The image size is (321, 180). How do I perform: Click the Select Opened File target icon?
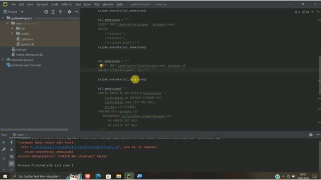tap(46, 12)
